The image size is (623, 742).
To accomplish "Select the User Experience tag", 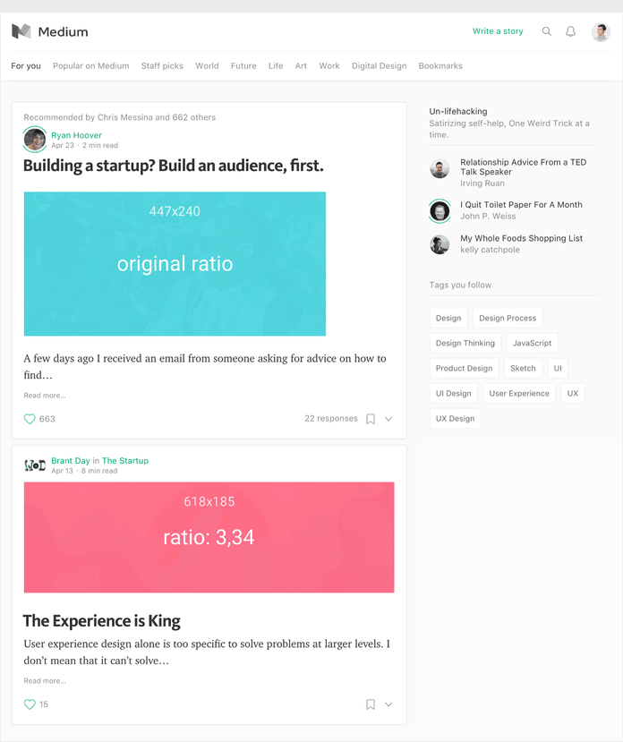I will (x=519, y=393).
